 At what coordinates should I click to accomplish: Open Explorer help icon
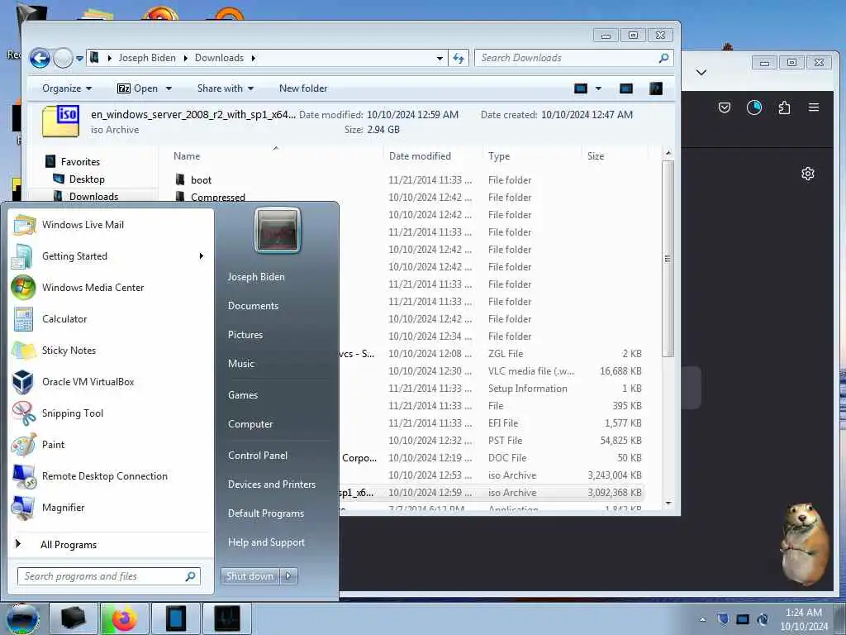tap(655, 88)
